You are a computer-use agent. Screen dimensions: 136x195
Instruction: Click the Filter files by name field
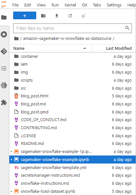coord(72,28)
